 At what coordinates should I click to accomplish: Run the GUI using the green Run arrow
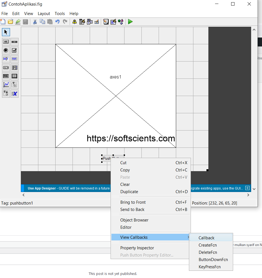(x=130, y=21)
